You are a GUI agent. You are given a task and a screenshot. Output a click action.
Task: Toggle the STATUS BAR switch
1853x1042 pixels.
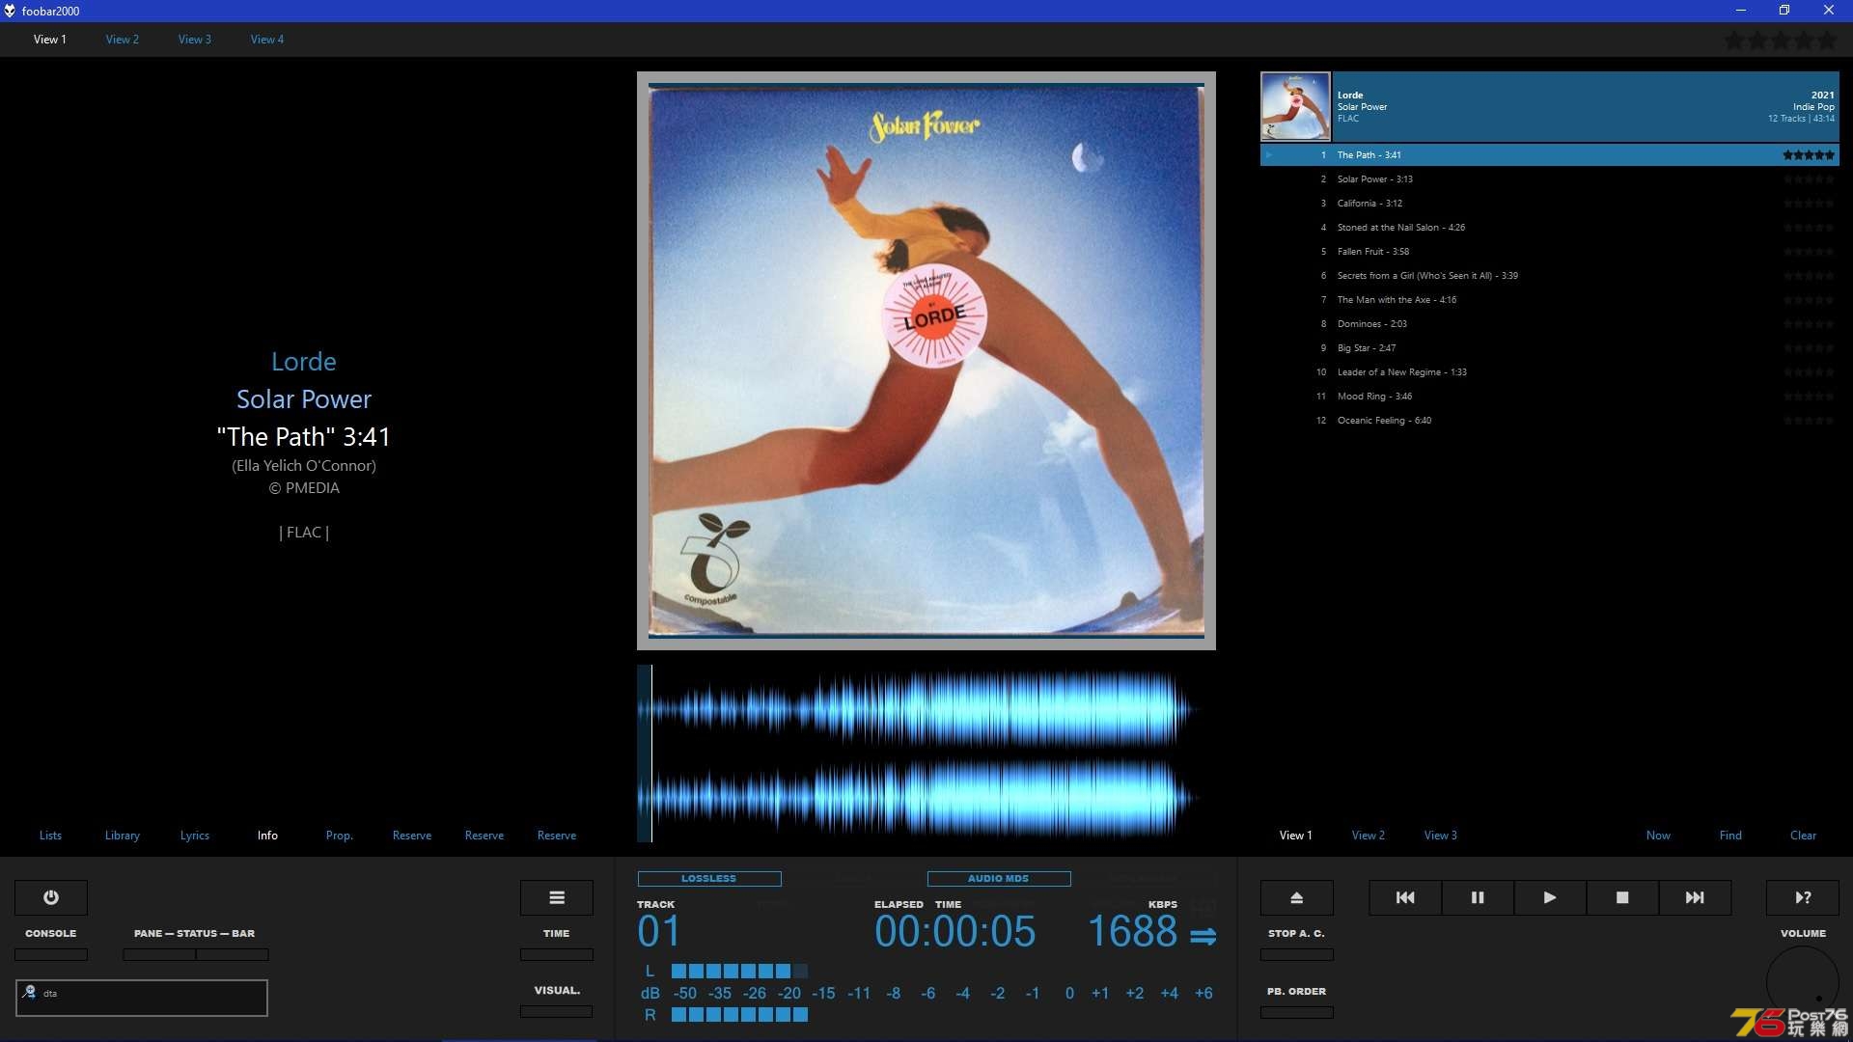tap(233, 954)
